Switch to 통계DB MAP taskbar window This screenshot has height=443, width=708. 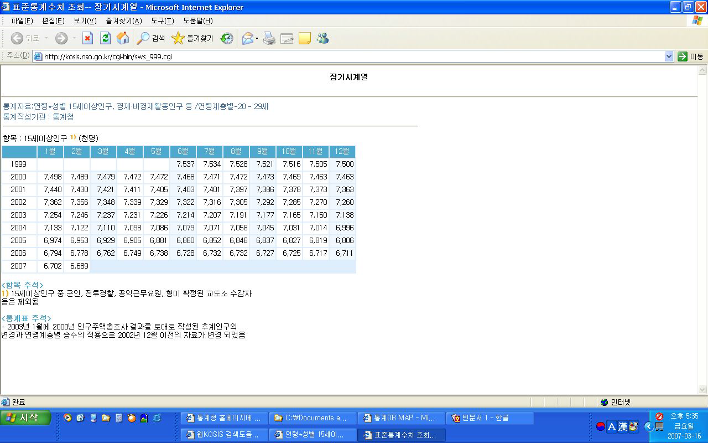click(x=401, y=418)
